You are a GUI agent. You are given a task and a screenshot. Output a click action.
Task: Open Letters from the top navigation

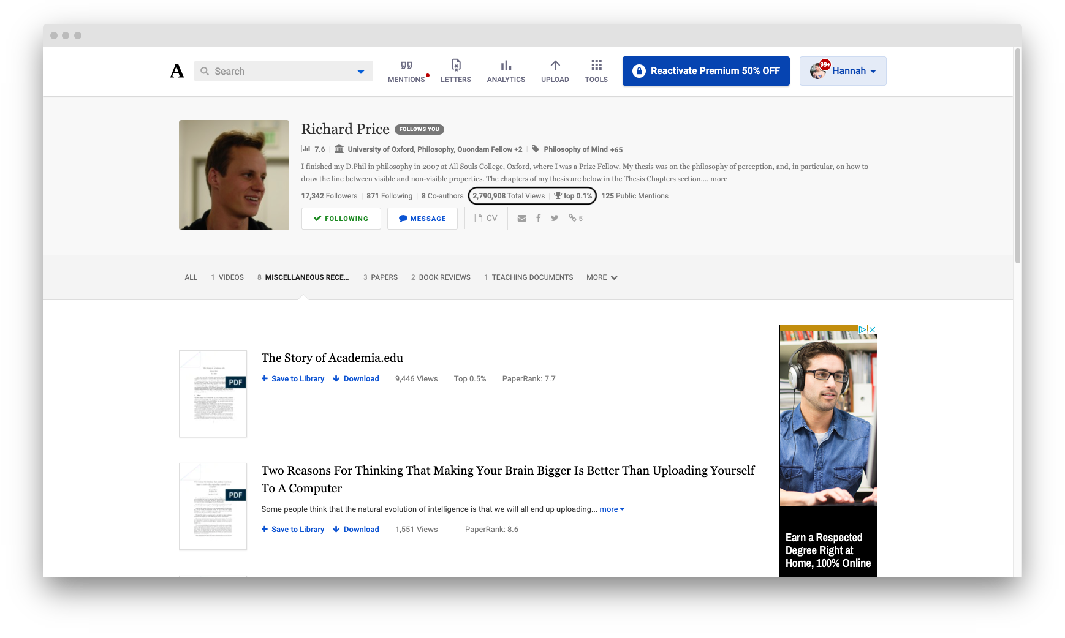[x=455, y=66]
